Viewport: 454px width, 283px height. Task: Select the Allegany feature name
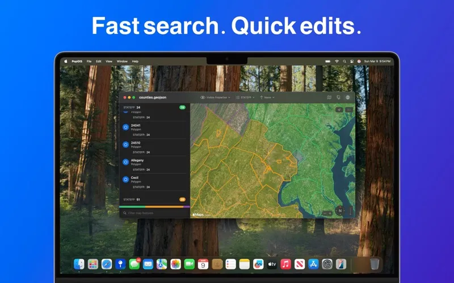click(x=137, y=160)
